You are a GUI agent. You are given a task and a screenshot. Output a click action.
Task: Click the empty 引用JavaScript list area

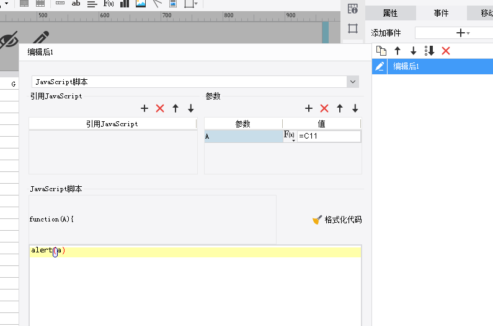[113, 152]
